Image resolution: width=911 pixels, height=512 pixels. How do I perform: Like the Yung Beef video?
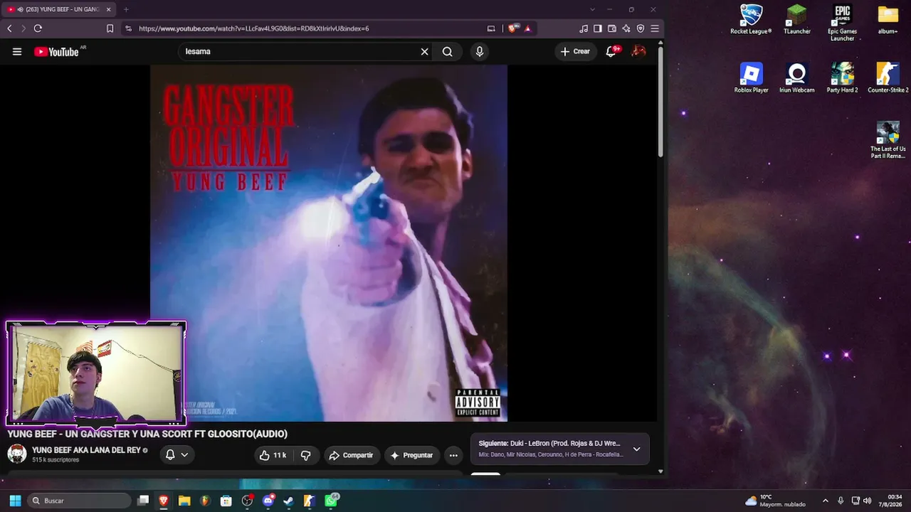click(273, 455)
